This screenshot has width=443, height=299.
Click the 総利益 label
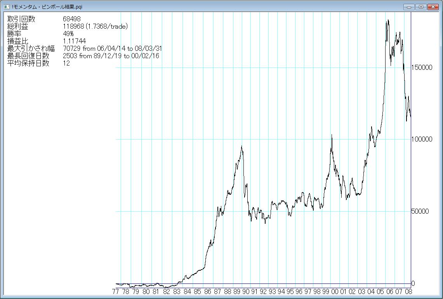point(18,26)
